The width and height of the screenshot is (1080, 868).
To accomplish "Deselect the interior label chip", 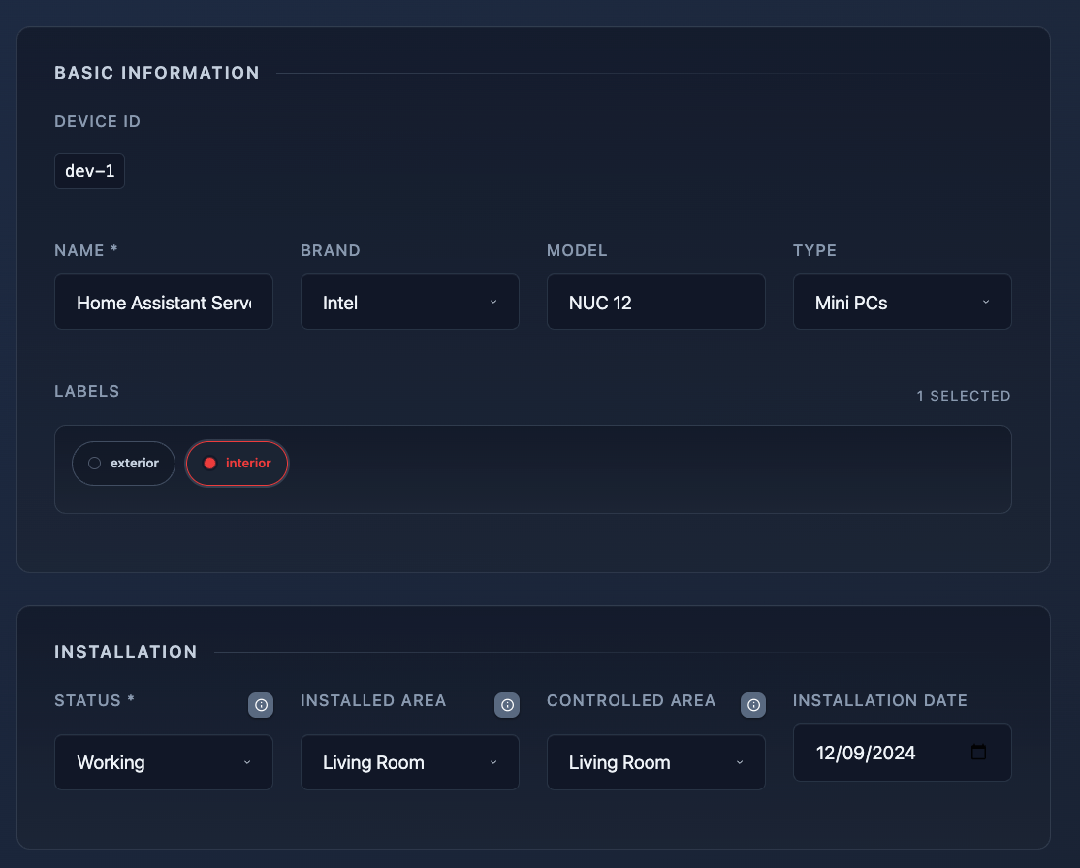I will [x=237, y=464].
